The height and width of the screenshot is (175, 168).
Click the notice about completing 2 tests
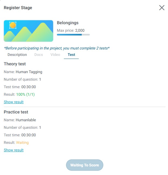(57, 48)
